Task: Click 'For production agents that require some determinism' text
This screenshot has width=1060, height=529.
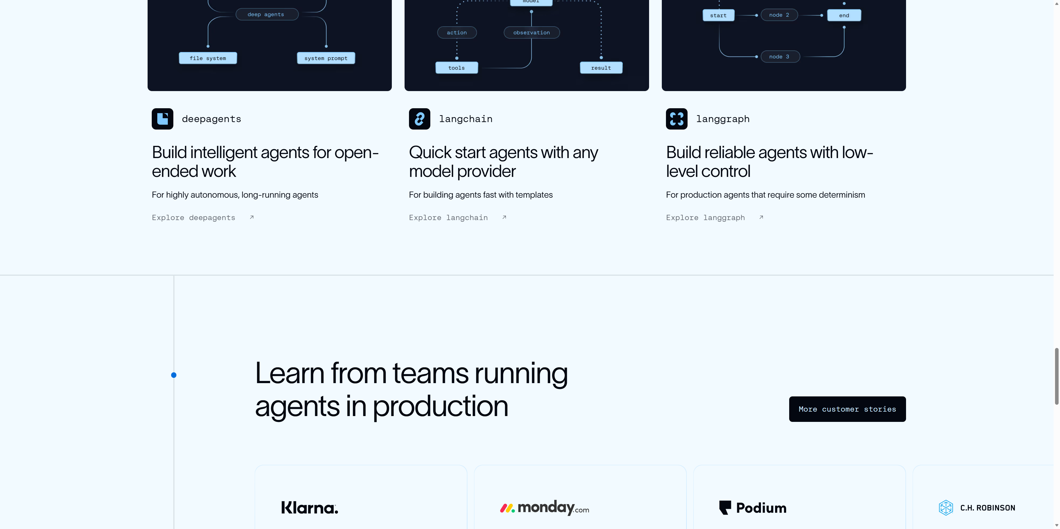Action: (765, 195)
